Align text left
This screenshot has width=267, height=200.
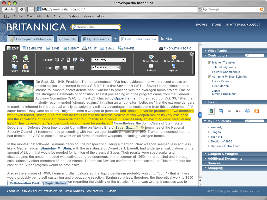click(57, 68)
